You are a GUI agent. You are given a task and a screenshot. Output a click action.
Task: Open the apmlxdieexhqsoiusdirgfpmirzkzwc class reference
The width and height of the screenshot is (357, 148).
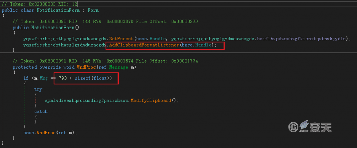[x=87, y=100]
